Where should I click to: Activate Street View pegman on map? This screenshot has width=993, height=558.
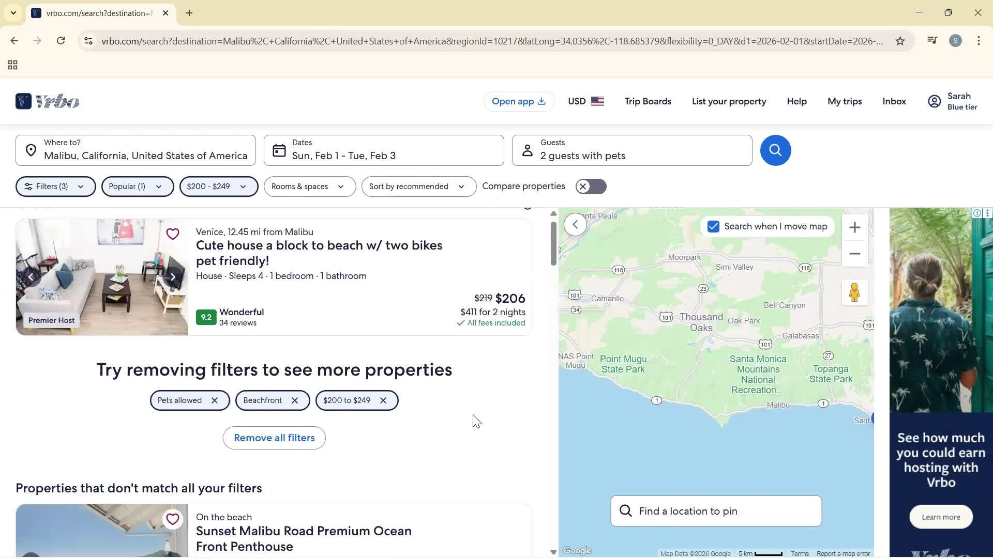tap(854, 292)
